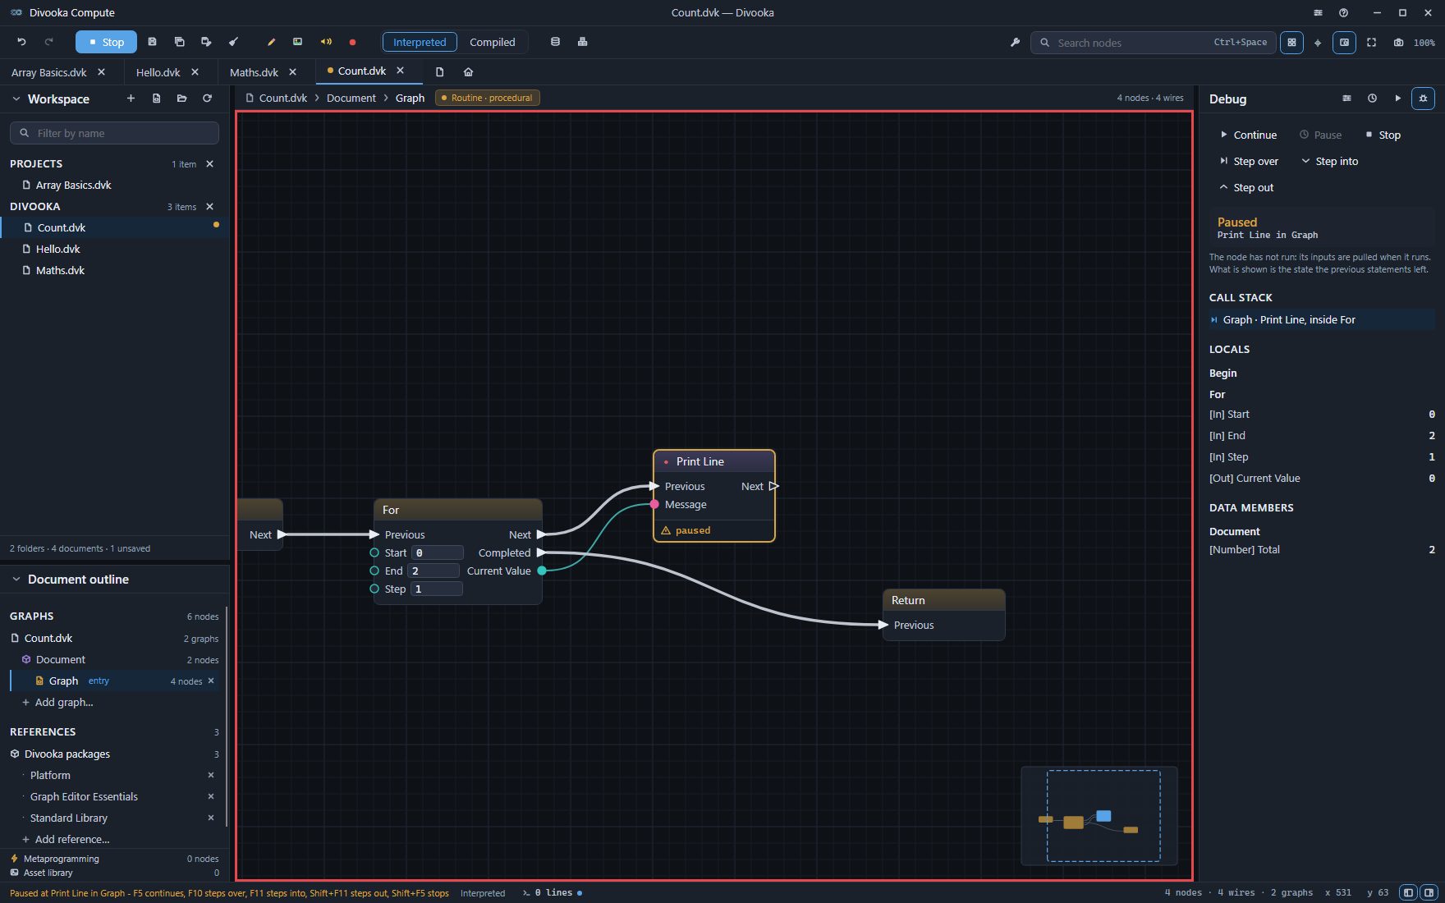Select the Interpreted execution mode
This screenshot has height=903, width=1445.
[420, 42]
